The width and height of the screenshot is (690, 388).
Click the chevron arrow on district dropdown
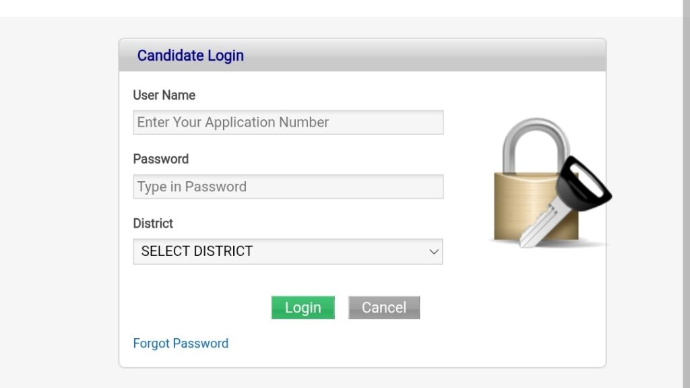click(434, 252)
